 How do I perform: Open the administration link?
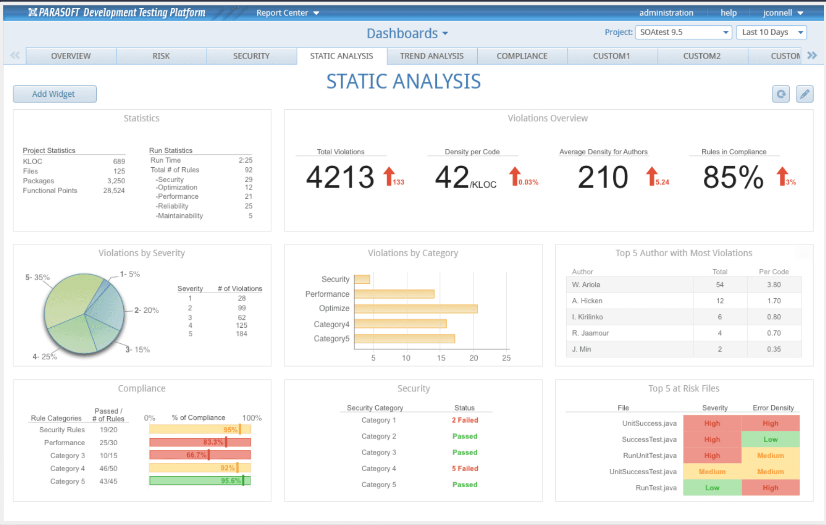[x=666, y=12]
